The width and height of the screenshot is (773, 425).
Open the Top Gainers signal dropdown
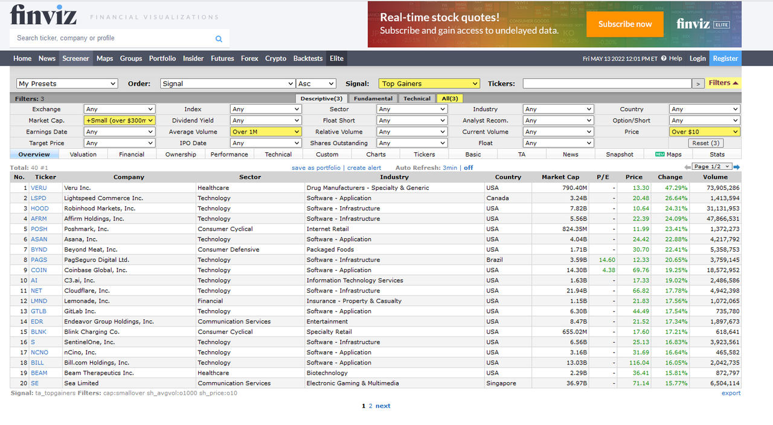click(x=429, y=83)
